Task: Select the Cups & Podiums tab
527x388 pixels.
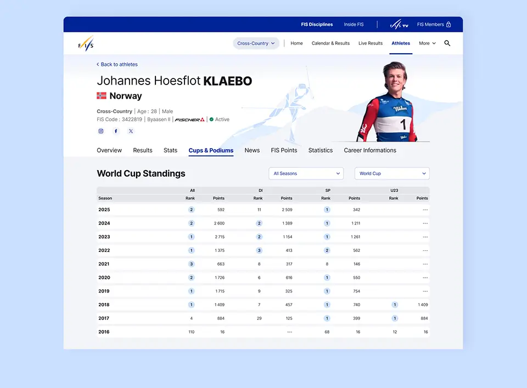Action: coord(211,150)
